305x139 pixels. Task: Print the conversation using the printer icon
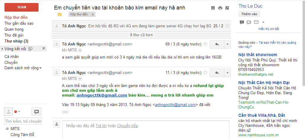tap(220, 8)
